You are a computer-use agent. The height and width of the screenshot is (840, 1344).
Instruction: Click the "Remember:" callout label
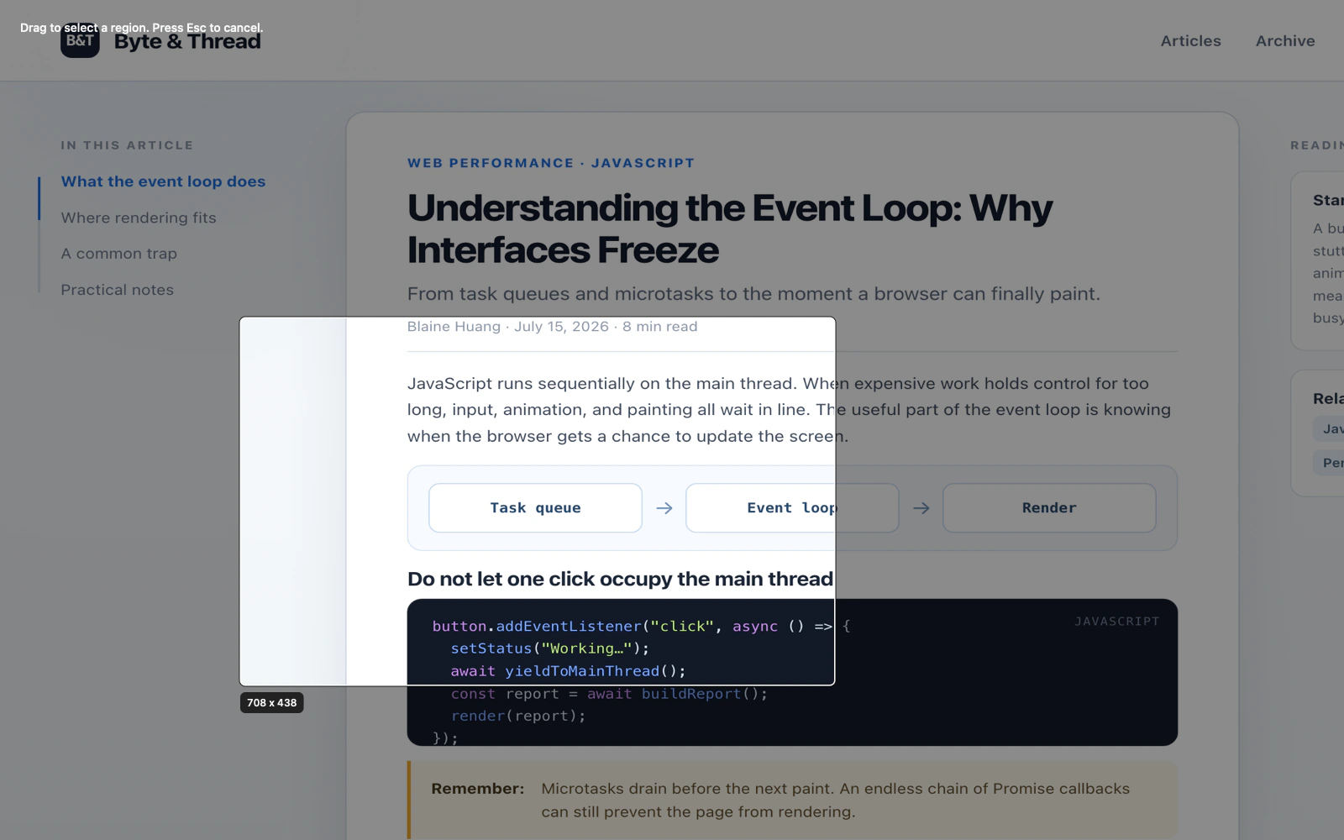click(x=477, y=789)
